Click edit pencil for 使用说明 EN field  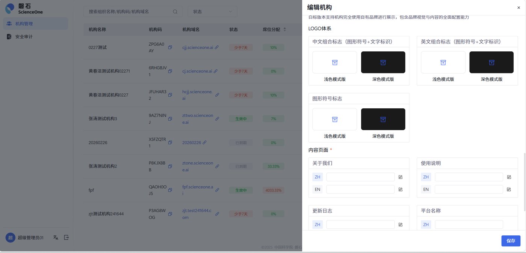pos(509,189)
